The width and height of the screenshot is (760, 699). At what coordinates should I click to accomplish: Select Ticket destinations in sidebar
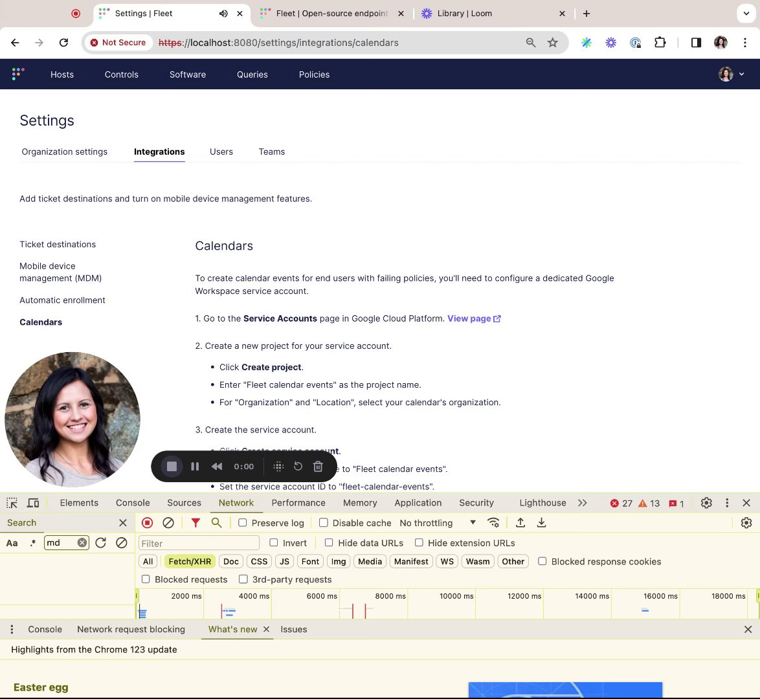[x=58, y=244]
